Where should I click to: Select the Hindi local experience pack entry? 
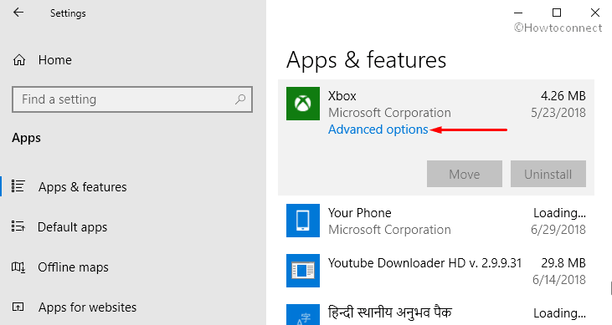[x=436, y=312]
